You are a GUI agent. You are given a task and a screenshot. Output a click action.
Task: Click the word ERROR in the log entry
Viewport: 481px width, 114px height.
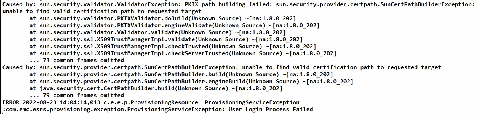point(11,102)
